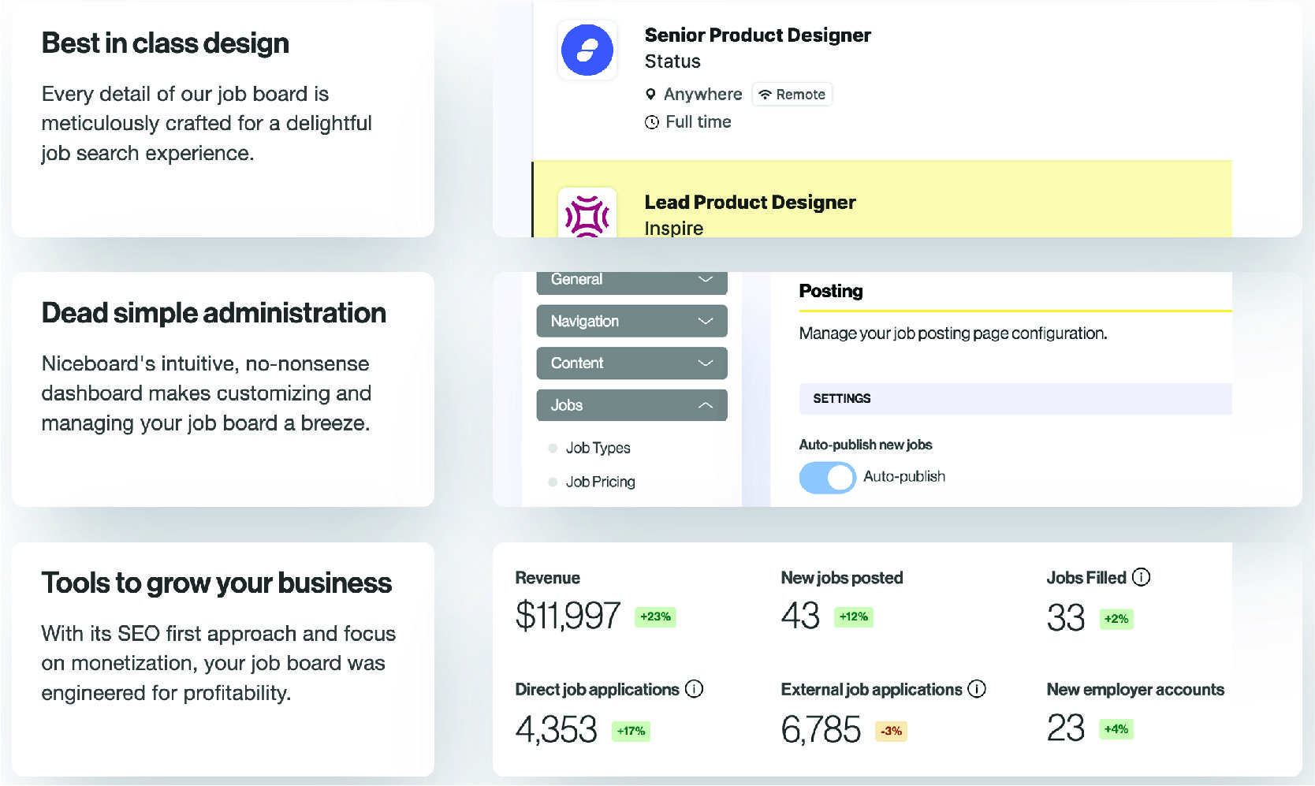
Task: Click the Status company logo icon
Action: coord(587,50)
